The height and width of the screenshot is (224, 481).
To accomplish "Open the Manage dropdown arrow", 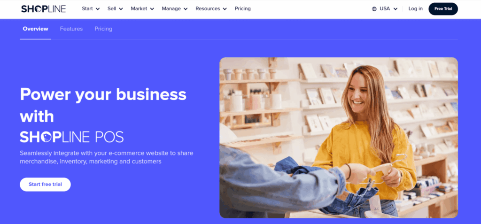I will pos(186,9).
